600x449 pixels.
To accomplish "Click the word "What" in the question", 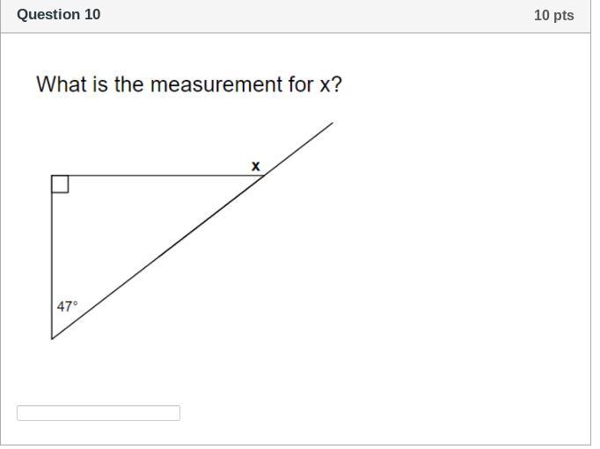I will pyautogui.click(x=61, y=84).
